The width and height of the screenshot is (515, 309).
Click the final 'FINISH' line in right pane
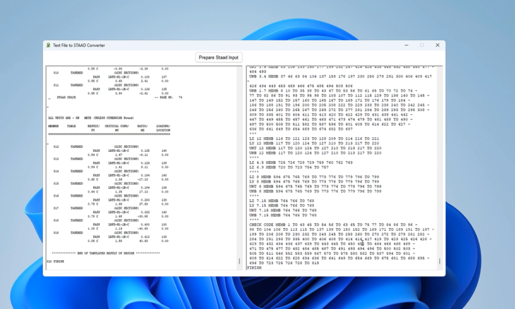[255, 268]
